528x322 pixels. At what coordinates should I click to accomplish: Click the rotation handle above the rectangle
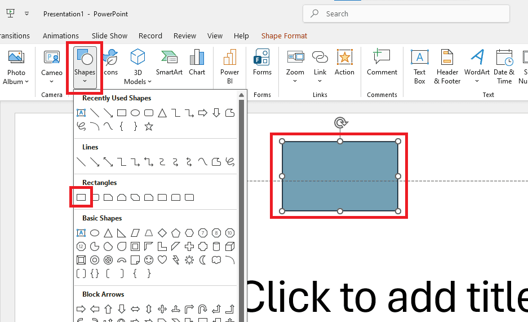[x=340, y=122]
